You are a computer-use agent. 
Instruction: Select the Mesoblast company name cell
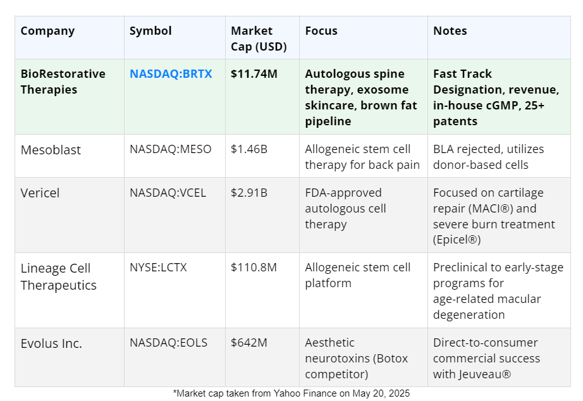click(x=51, y=150)
